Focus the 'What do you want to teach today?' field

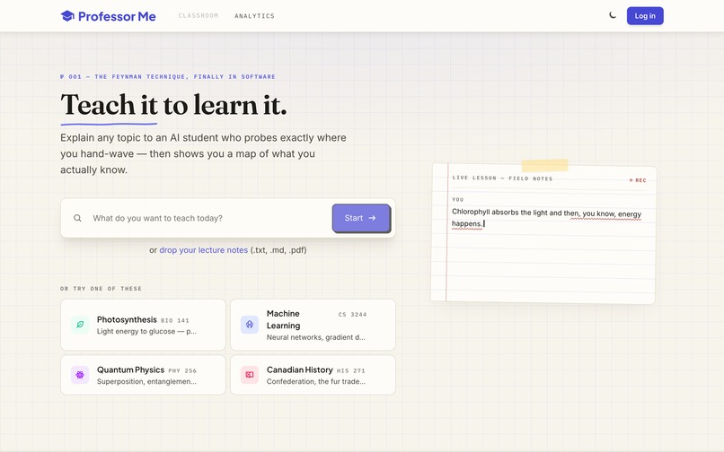click(x=207, y=218)
